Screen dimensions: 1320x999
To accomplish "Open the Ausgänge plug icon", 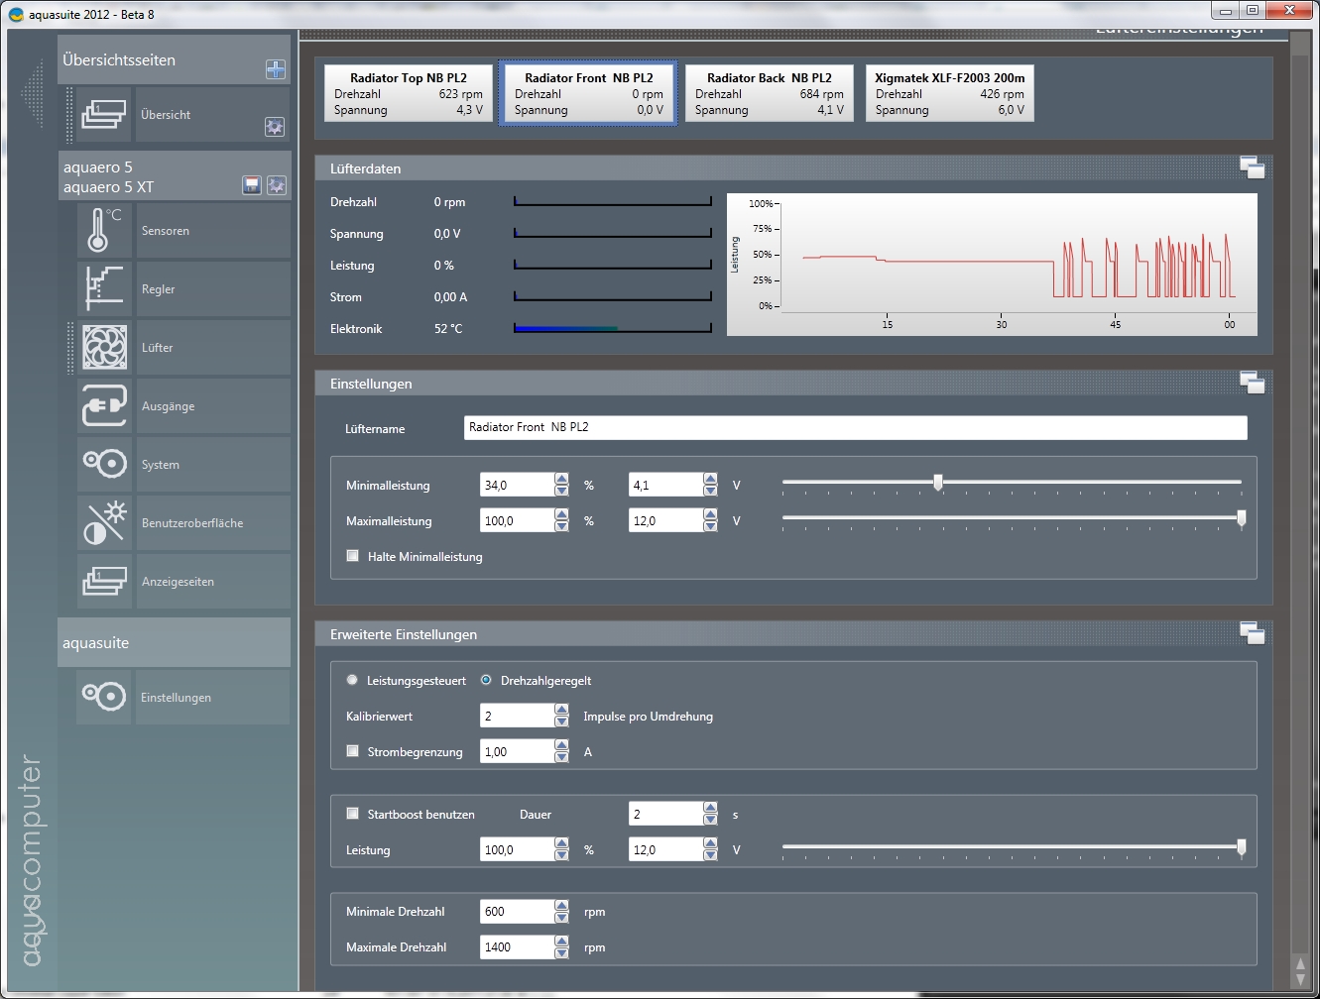I will click(104, 405).
